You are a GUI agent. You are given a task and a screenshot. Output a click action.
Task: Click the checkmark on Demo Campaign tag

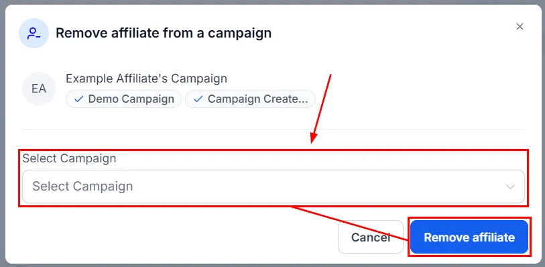tap(79, 99)
